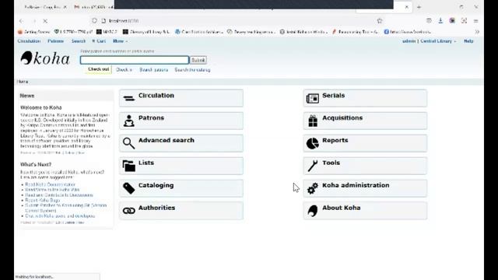Image resolution: width=498 pixels, height=280 pixels.
Task: Click the Welcome to Koha news heading
Action: click(x=41, y=107)
